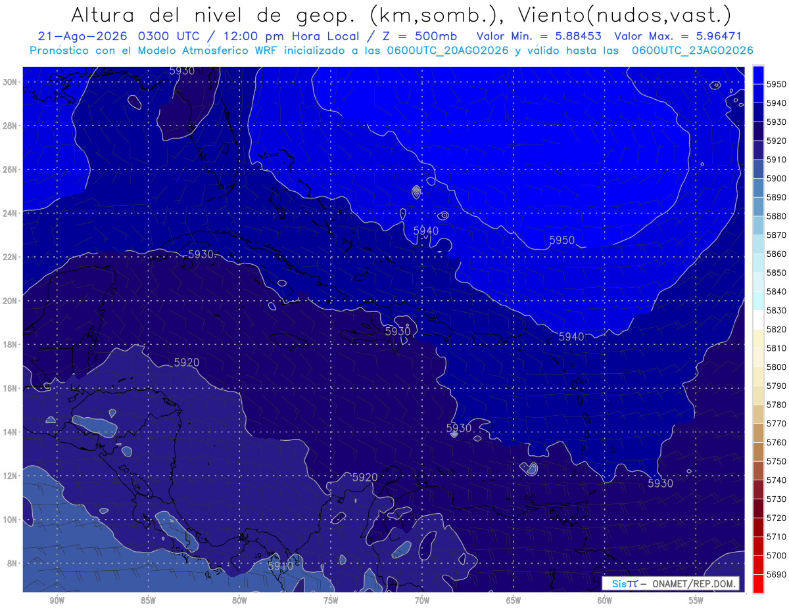Click the 65W longitude axis label
Screen dimensions: 789x609
[514, 600]
